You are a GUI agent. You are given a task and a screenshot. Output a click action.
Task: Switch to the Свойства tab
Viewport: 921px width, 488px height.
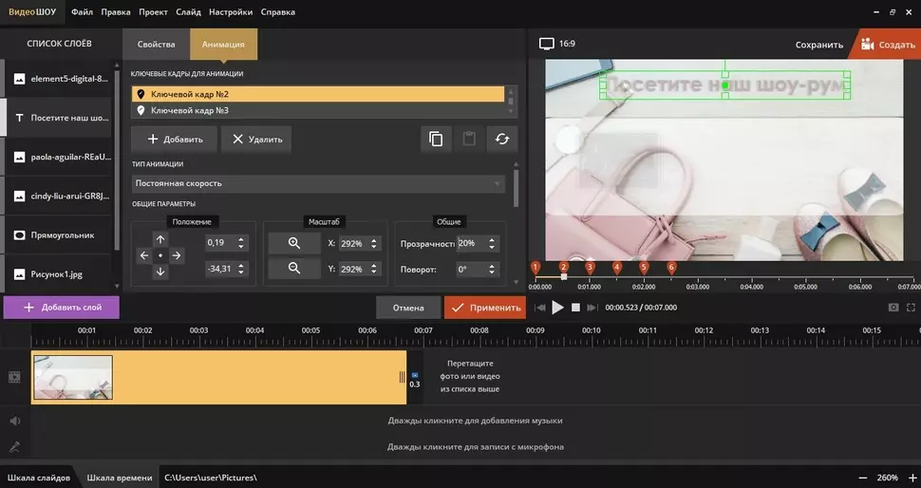156,44
